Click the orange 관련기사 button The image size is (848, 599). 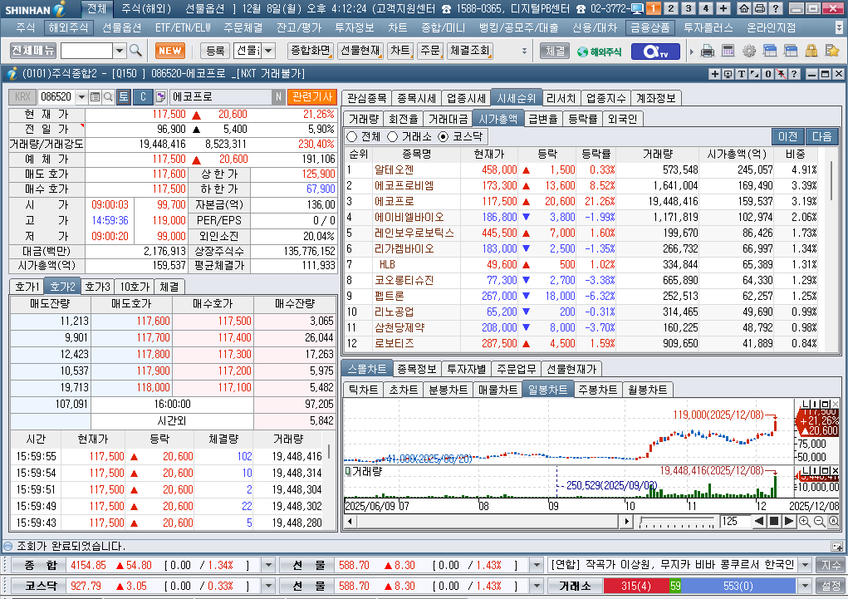click(312, 97)
